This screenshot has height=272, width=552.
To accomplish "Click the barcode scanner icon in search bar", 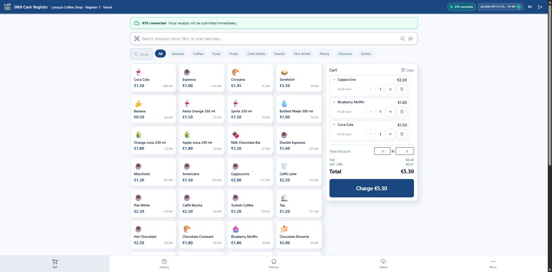I will coord(137,39).
